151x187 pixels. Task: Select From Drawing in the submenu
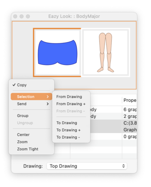coord(71,97)
